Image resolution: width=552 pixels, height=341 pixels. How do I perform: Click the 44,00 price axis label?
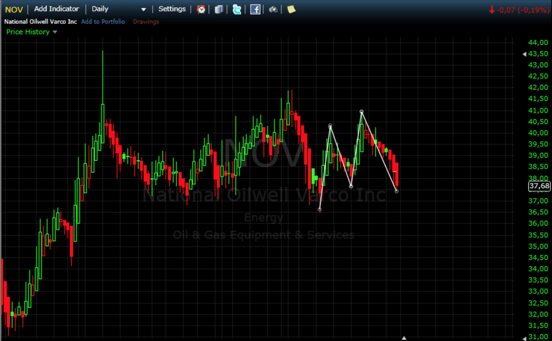[x=538, y=42]
